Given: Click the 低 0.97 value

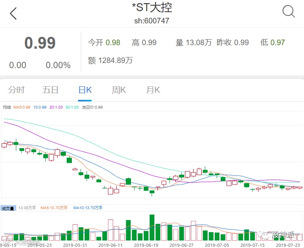Looking at the screenshot, I should [x=273, y=43].
